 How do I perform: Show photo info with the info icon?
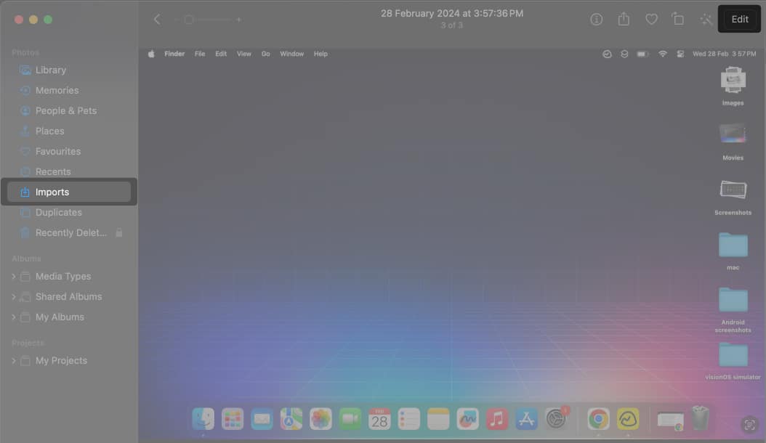click(x=596, y=19)
